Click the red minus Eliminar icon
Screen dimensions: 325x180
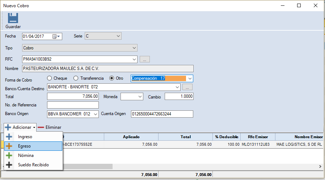click(41, 127)
